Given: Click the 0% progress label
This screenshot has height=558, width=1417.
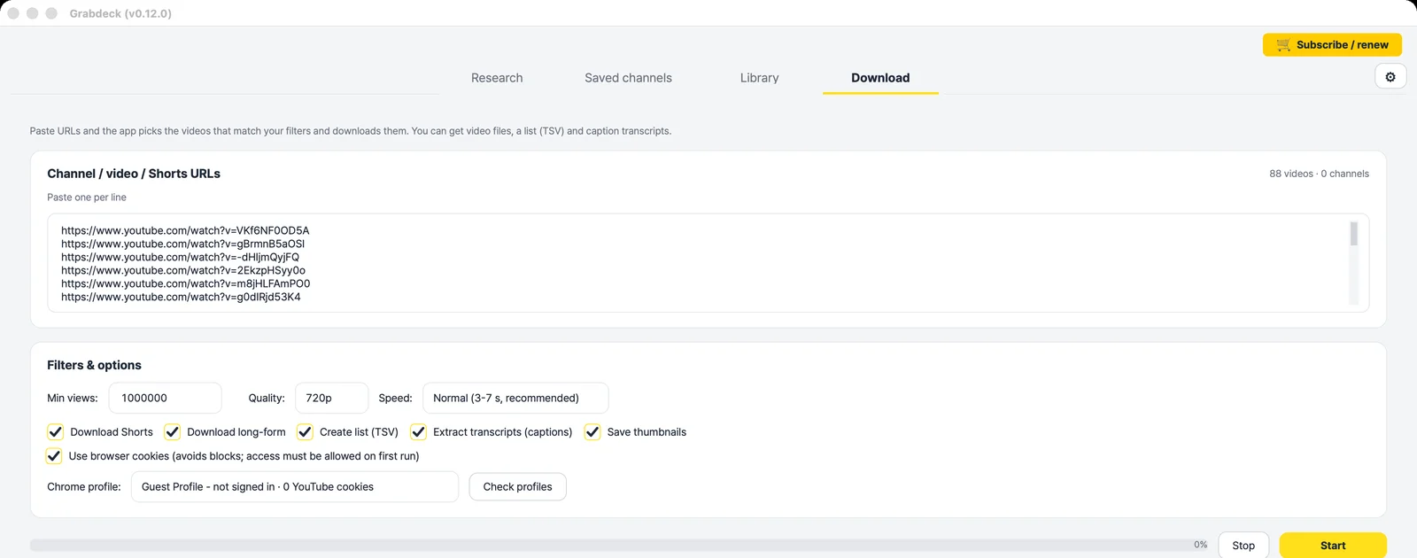Looking at the screenshot, I should (1200, 545).
